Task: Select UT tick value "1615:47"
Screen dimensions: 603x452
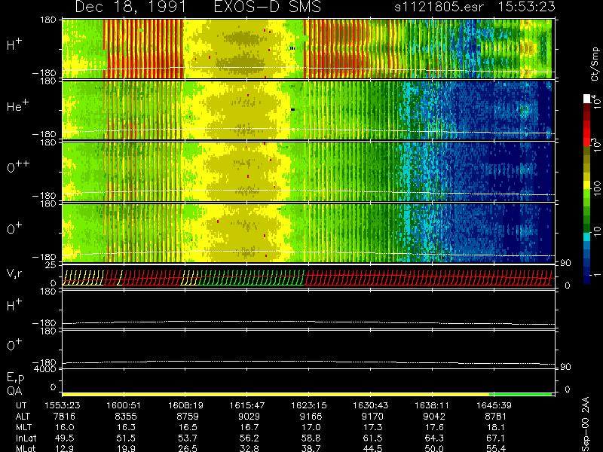Action: pos(247,405)
